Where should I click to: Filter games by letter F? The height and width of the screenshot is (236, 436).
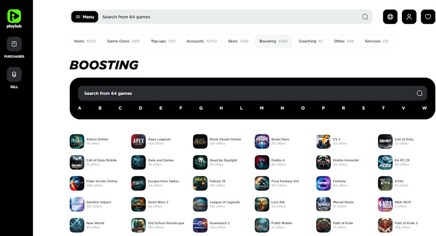(x=181, y=108)
